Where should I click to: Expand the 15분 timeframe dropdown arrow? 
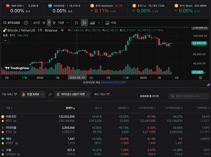pyautogui.click(x=68, y=23)
